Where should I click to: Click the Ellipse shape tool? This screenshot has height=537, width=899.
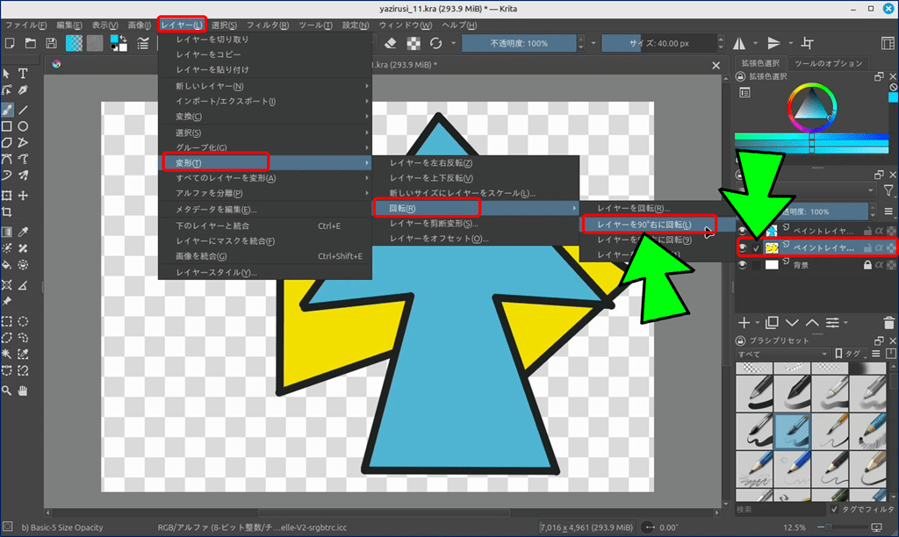24,125
